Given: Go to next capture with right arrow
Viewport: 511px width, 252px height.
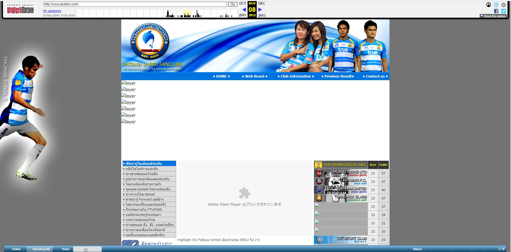Looking at the screenshot, I should point(260,10).
